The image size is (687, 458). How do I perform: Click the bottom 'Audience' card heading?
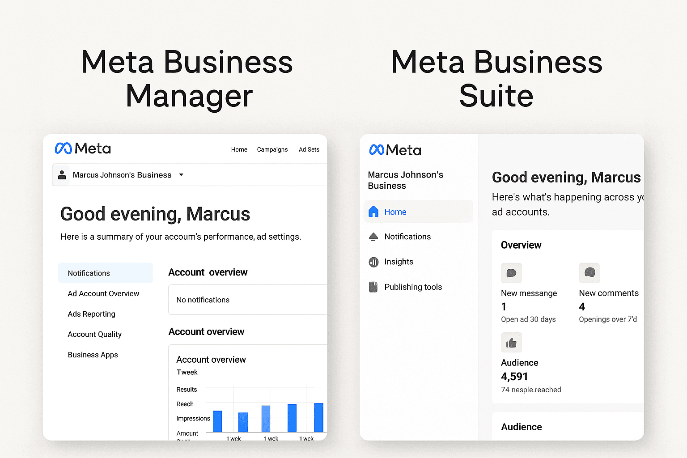tap(522, 427)
